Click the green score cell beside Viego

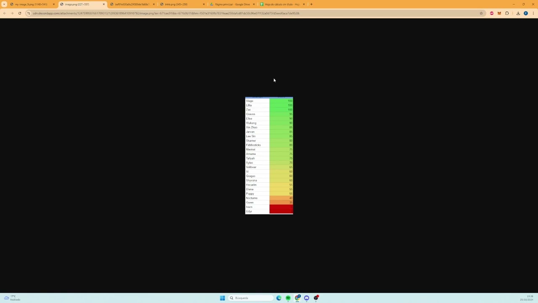[281, 101]
